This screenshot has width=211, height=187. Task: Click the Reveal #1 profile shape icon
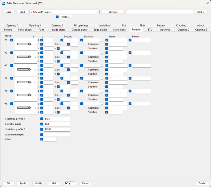(24, 44)
